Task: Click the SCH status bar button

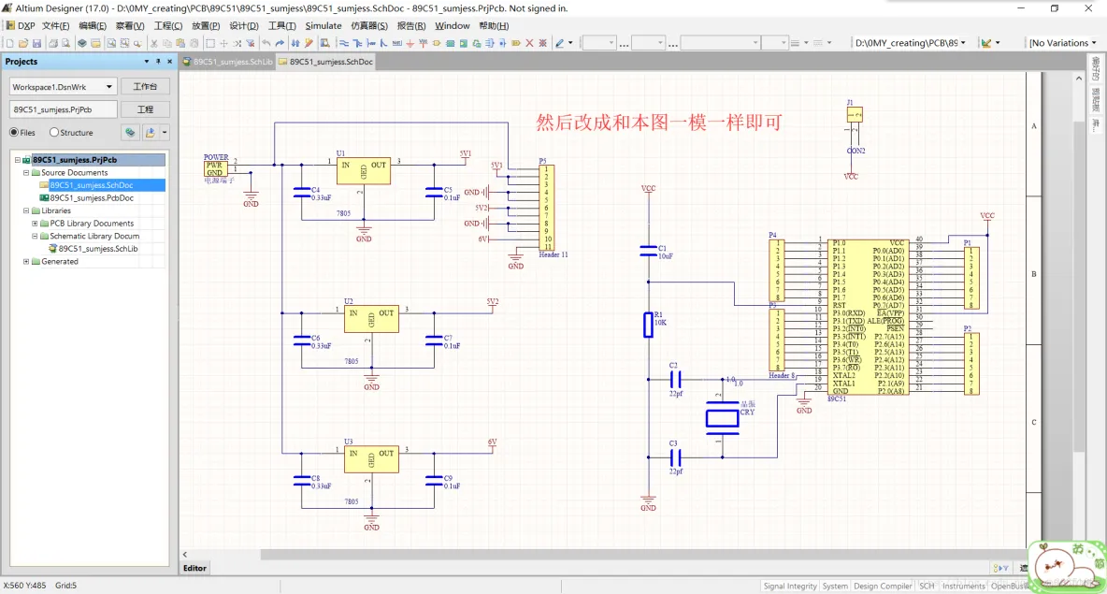Action: [927, 587]
